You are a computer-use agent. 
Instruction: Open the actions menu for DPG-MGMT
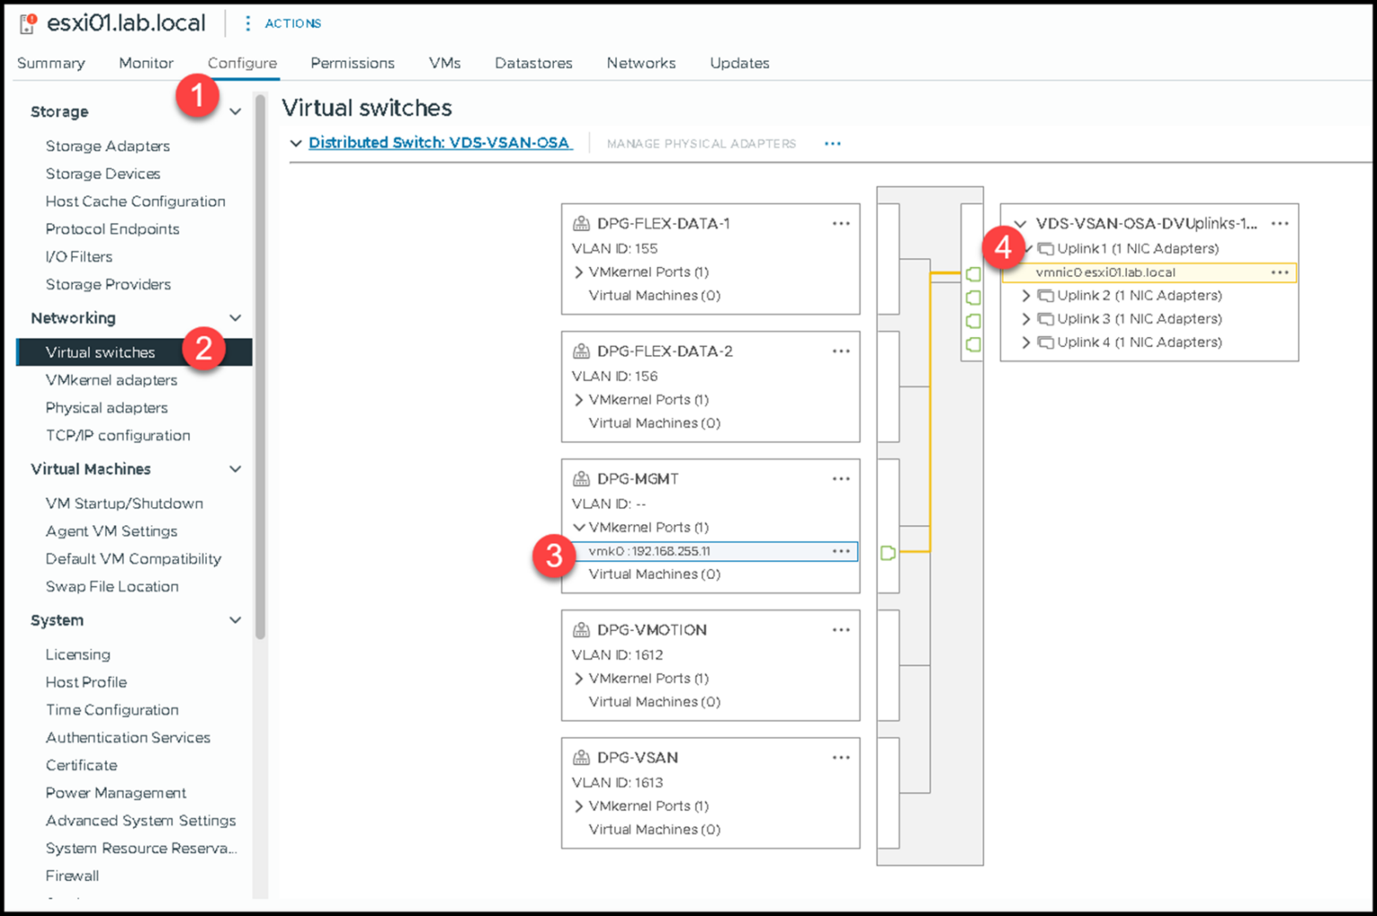point(841,478)
